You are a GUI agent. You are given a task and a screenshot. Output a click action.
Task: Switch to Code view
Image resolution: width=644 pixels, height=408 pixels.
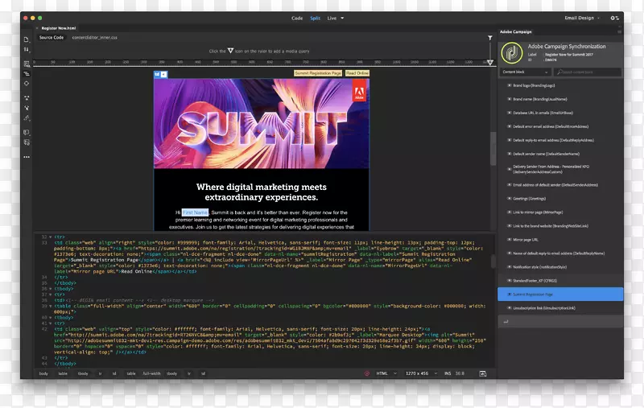[297, 17]
